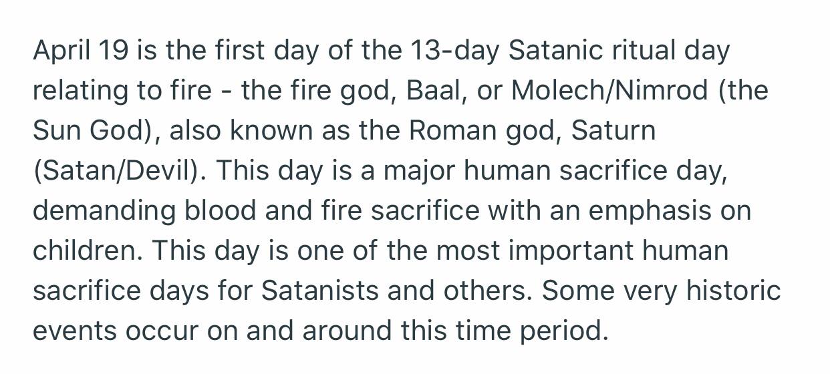
Task: Click on the word "Saturn"
Action: (x=614, y=130)
